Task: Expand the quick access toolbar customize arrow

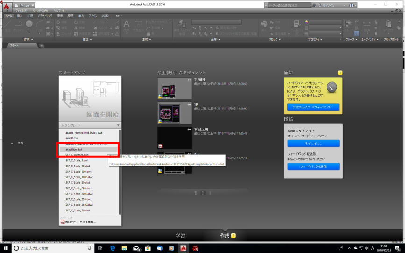Action: click(33, 5)
